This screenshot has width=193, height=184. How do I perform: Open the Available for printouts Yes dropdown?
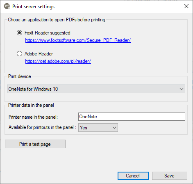[98, 128]
